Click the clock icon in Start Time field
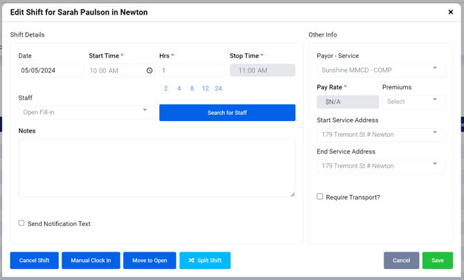Viewport: 464px width, 280px height. click(150, 71)
